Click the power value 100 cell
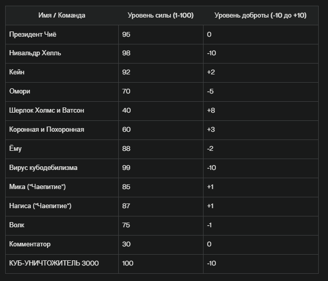This screenshot has width=328, height=281. 128,263
